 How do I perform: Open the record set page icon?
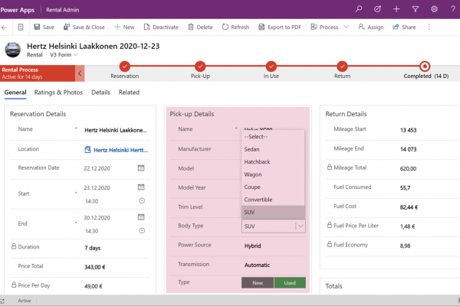click(21, 28)
